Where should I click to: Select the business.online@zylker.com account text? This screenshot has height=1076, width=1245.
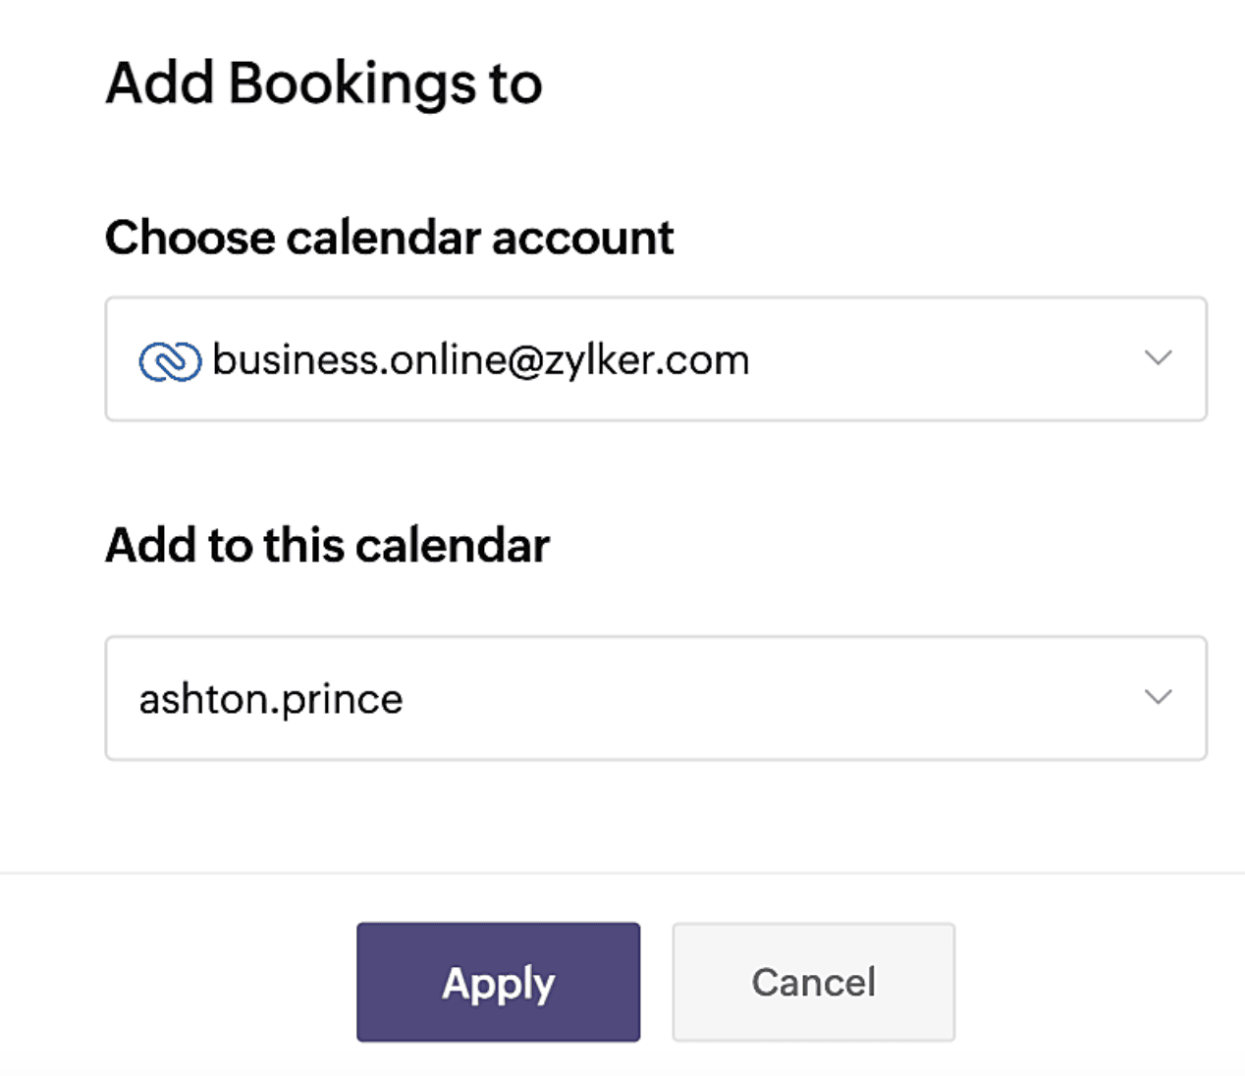pyautogui.click(x=481, y=360)
